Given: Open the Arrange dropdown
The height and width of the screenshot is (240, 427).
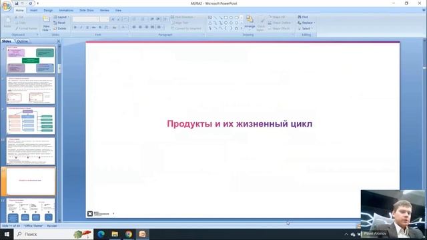Looking at the screenshot, I should (x=250, y=23).
